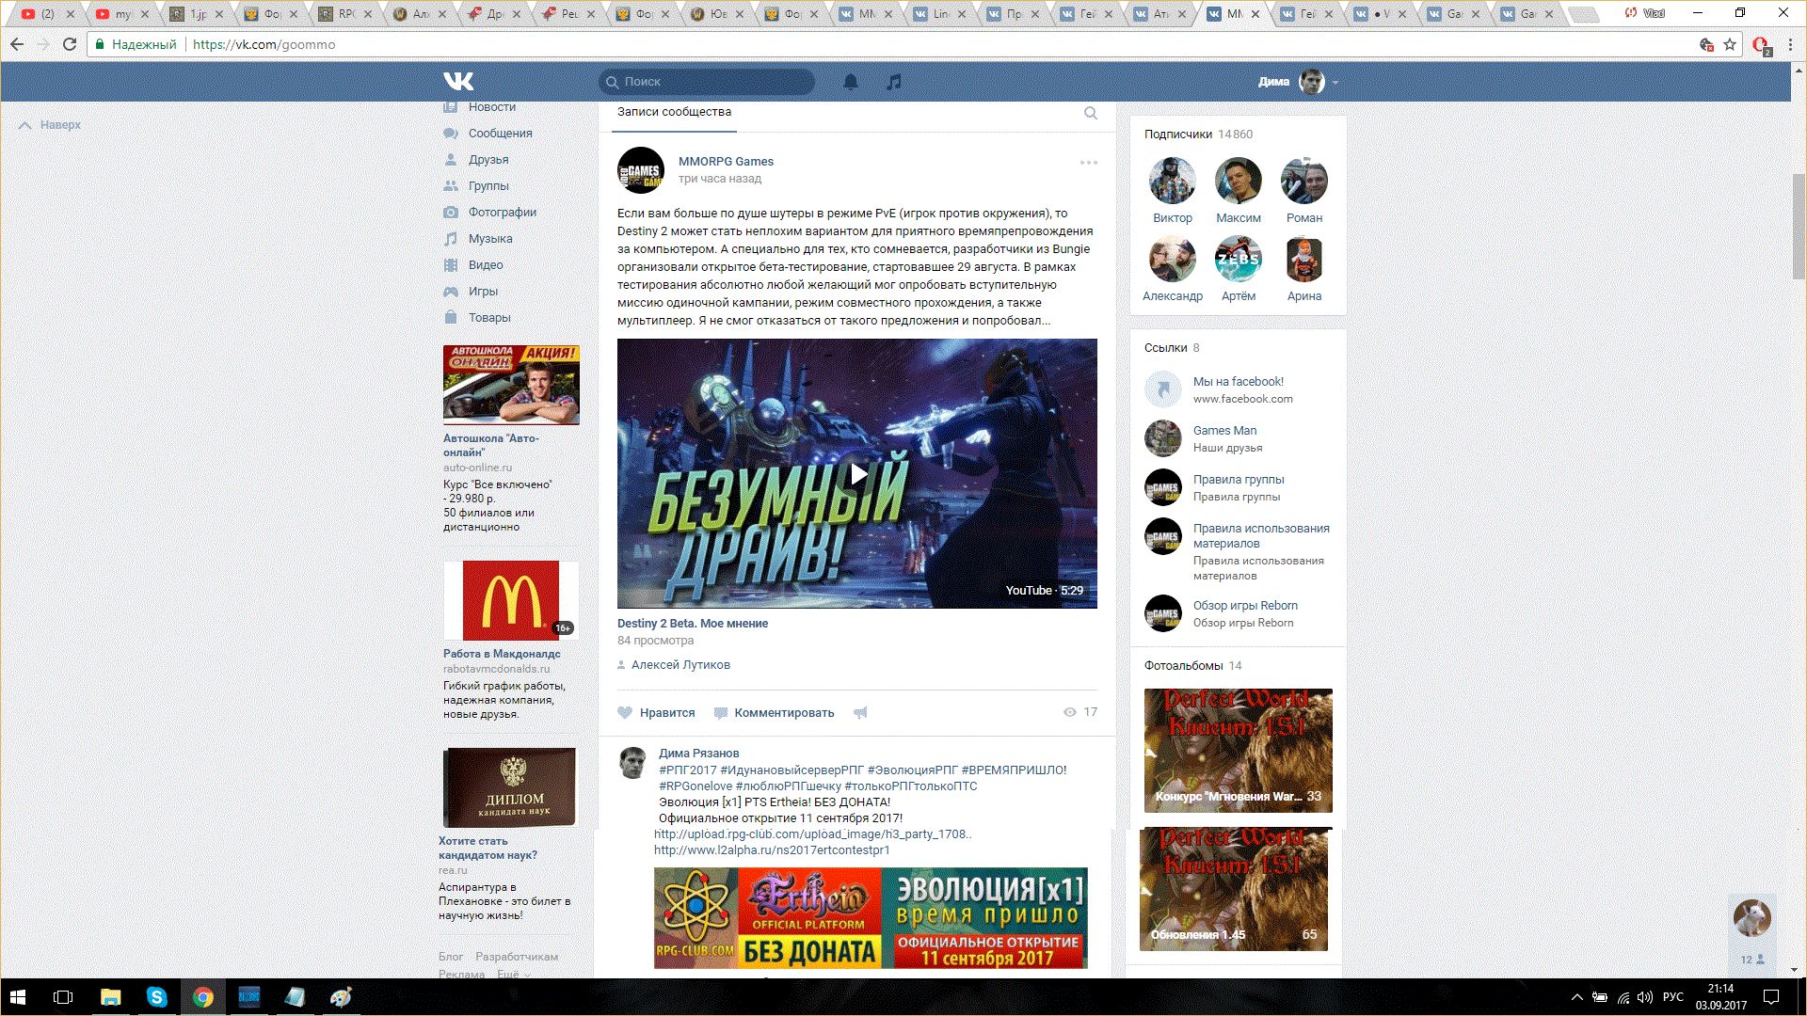Reload the page with the browser refresh icon
The image size is (1807, 1016).
click(69, 44)
